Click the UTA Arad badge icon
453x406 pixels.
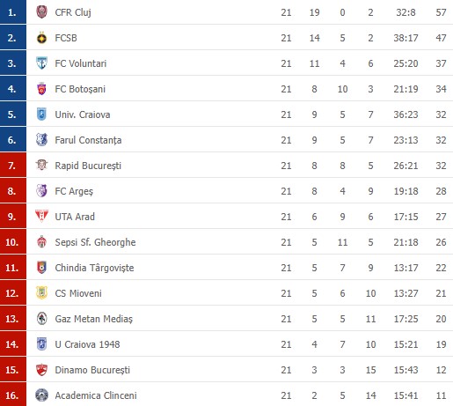coord(41,217)
